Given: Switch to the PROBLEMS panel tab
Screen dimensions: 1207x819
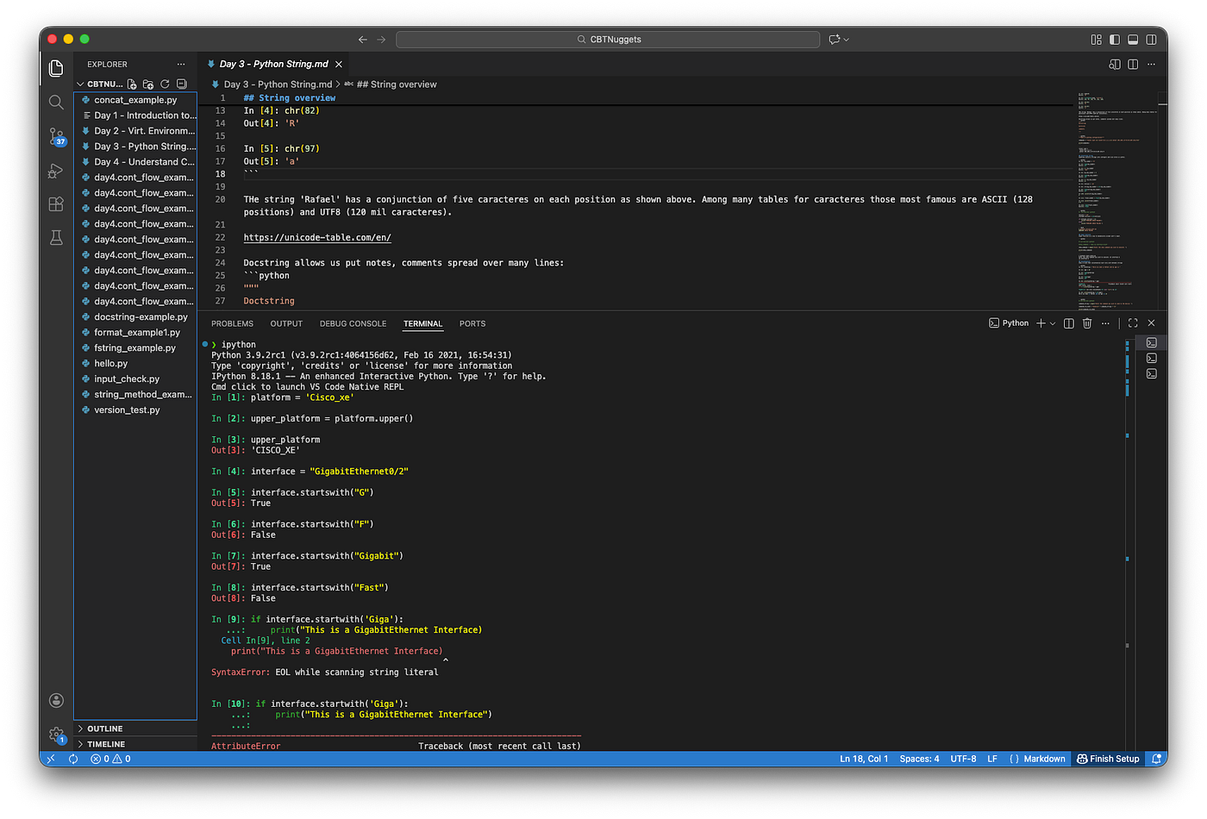Looking at the screenshot, I should pos(232,324).
